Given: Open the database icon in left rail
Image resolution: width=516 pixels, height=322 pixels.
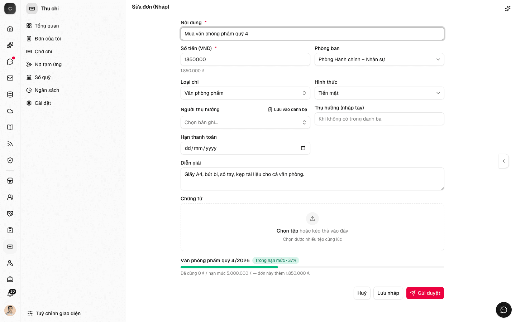Looking at the screenshot, I should [10, 94].
